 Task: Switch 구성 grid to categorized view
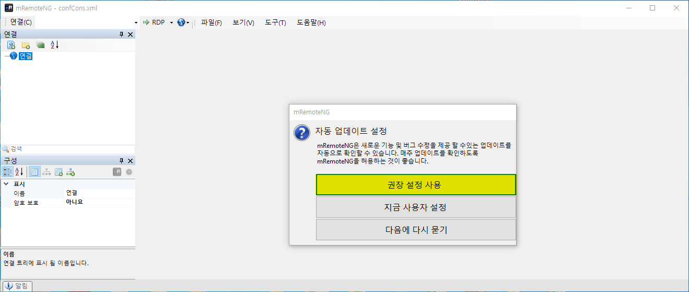pyautogui.click(x=7, y=171)
